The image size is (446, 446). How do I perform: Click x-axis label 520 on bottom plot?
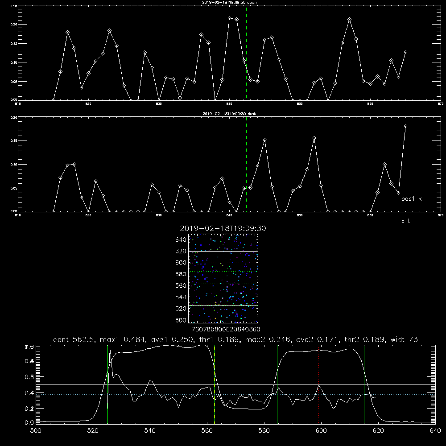93,431
